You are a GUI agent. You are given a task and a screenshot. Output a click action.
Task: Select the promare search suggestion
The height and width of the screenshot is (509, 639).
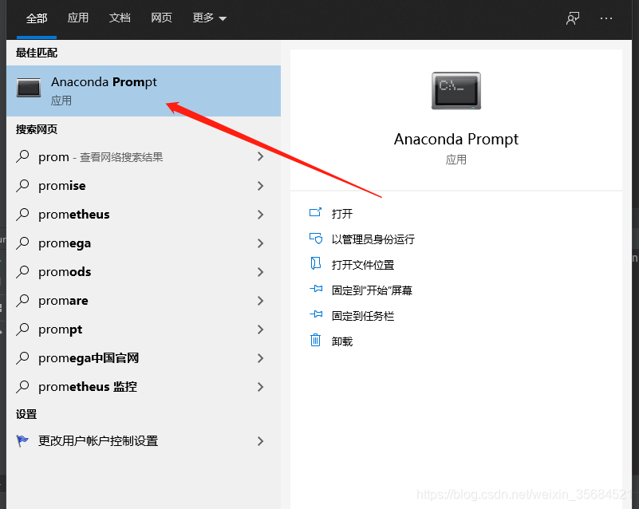coord(144,301)
